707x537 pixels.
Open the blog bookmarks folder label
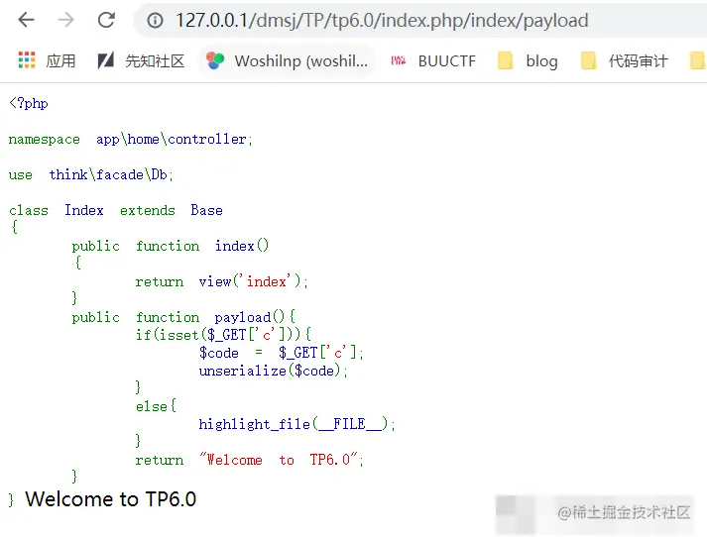point(542,60)
